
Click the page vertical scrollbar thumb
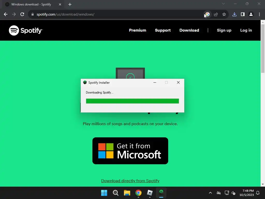tap(263, 48)
